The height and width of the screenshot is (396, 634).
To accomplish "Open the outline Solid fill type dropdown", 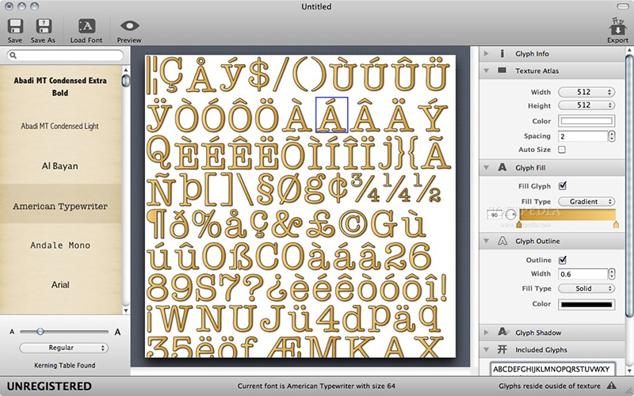I will pyautogui.click(x=586, y=288).
